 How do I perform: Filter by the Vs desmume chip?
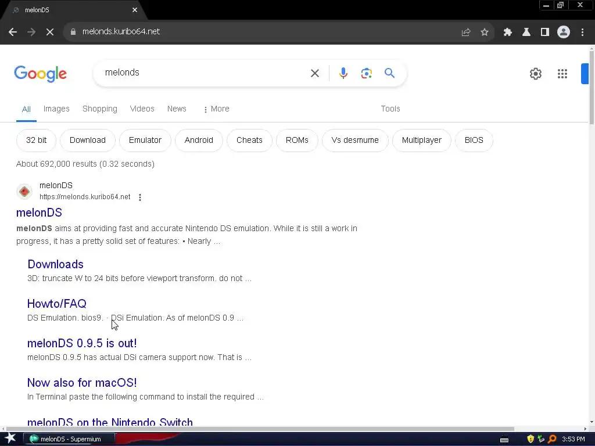pos(355,141)
